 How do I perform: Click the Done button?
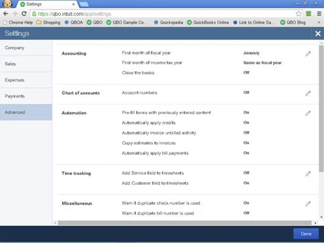pos(306,234)
